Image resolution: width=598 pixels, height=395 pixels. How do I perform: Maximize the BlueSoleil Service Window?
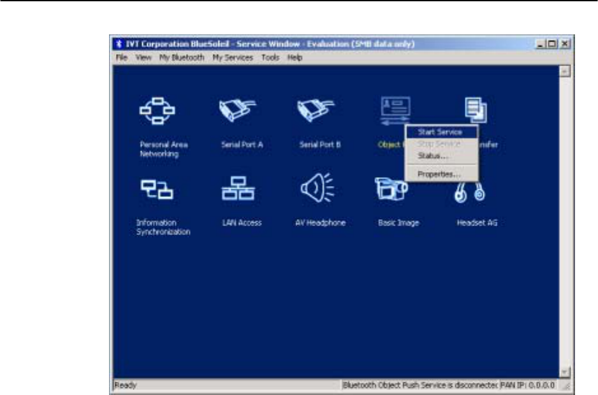coord(551,44)
